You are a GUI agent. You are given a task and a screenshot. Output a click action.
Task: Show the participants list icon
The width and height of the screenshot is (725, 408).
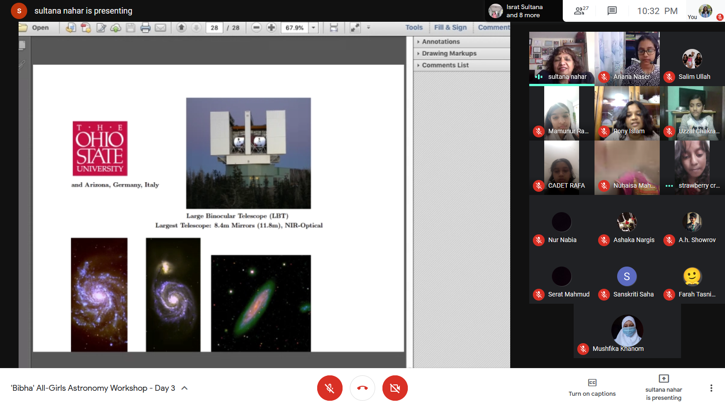[x=580, y=11]
